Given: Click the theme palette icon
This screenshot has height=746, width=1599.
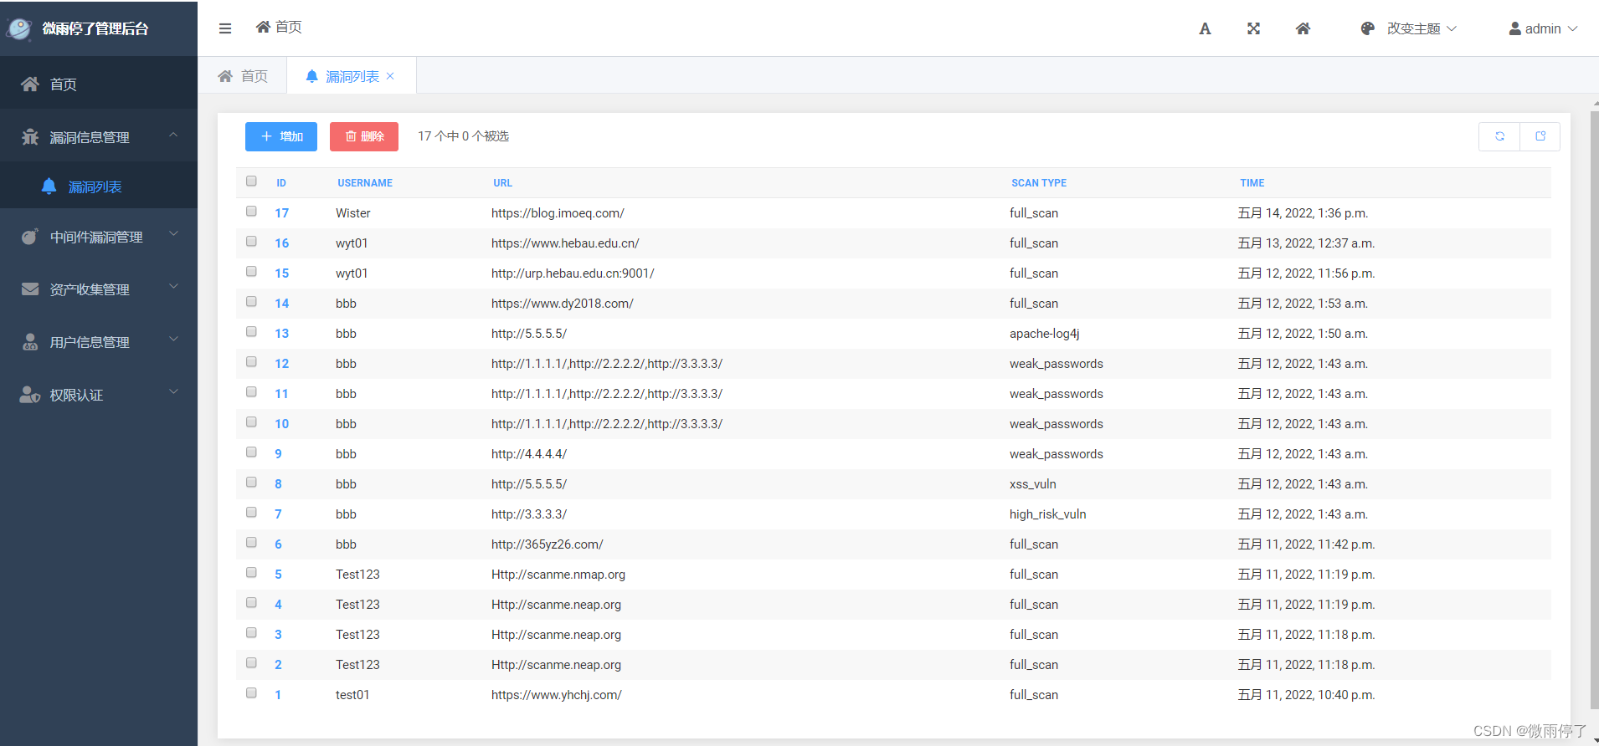Looking at the screenshot, I should [1368, 28].
